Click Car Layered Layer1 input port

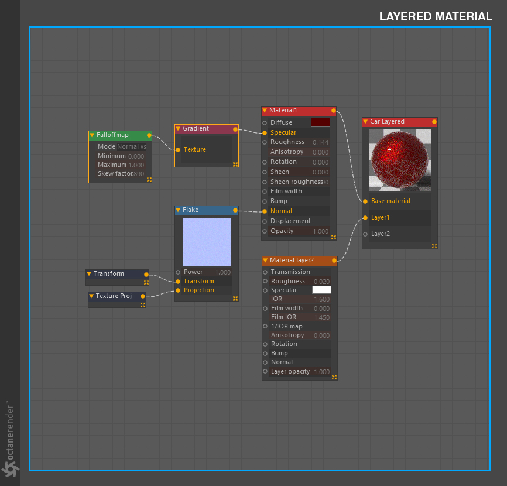tap(365, 218)
